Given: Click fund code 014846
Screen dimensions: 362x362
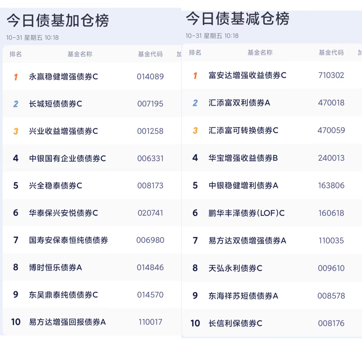Looking at the screenshot, I should (150, 267).
